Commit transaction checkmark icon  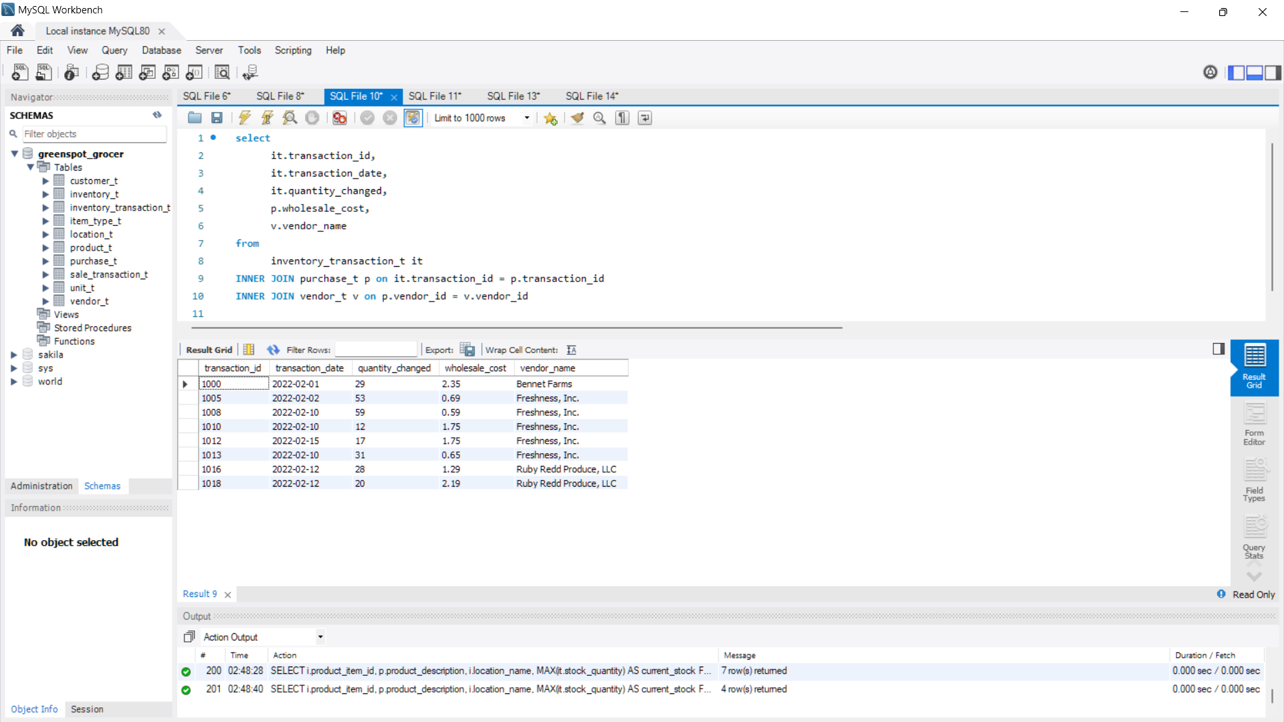[367, 118]
